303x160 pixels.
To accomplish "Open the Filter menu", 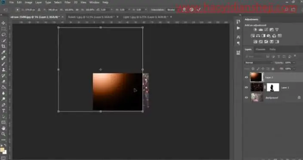I will pos(67,2).
